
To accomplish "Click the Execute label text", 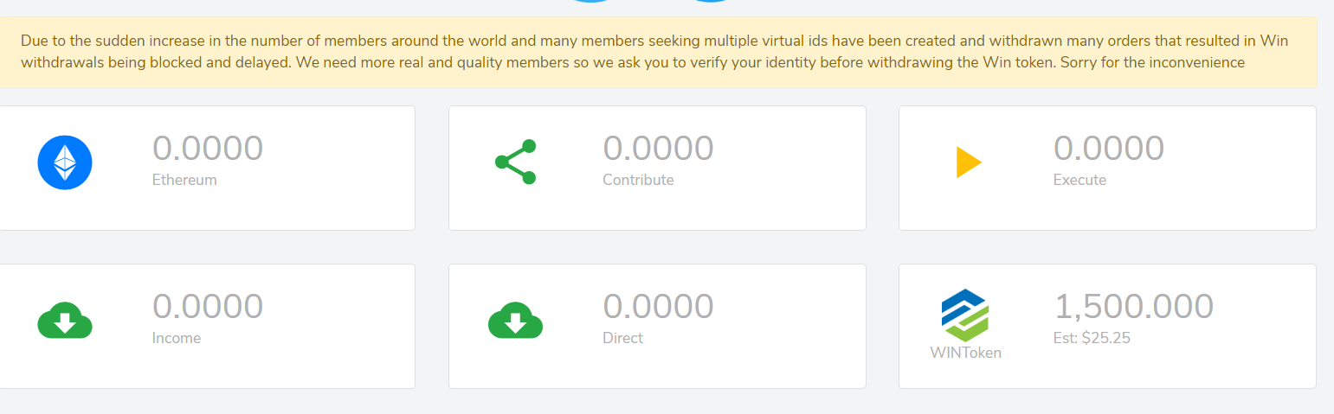I will (x=1079, y=181).
